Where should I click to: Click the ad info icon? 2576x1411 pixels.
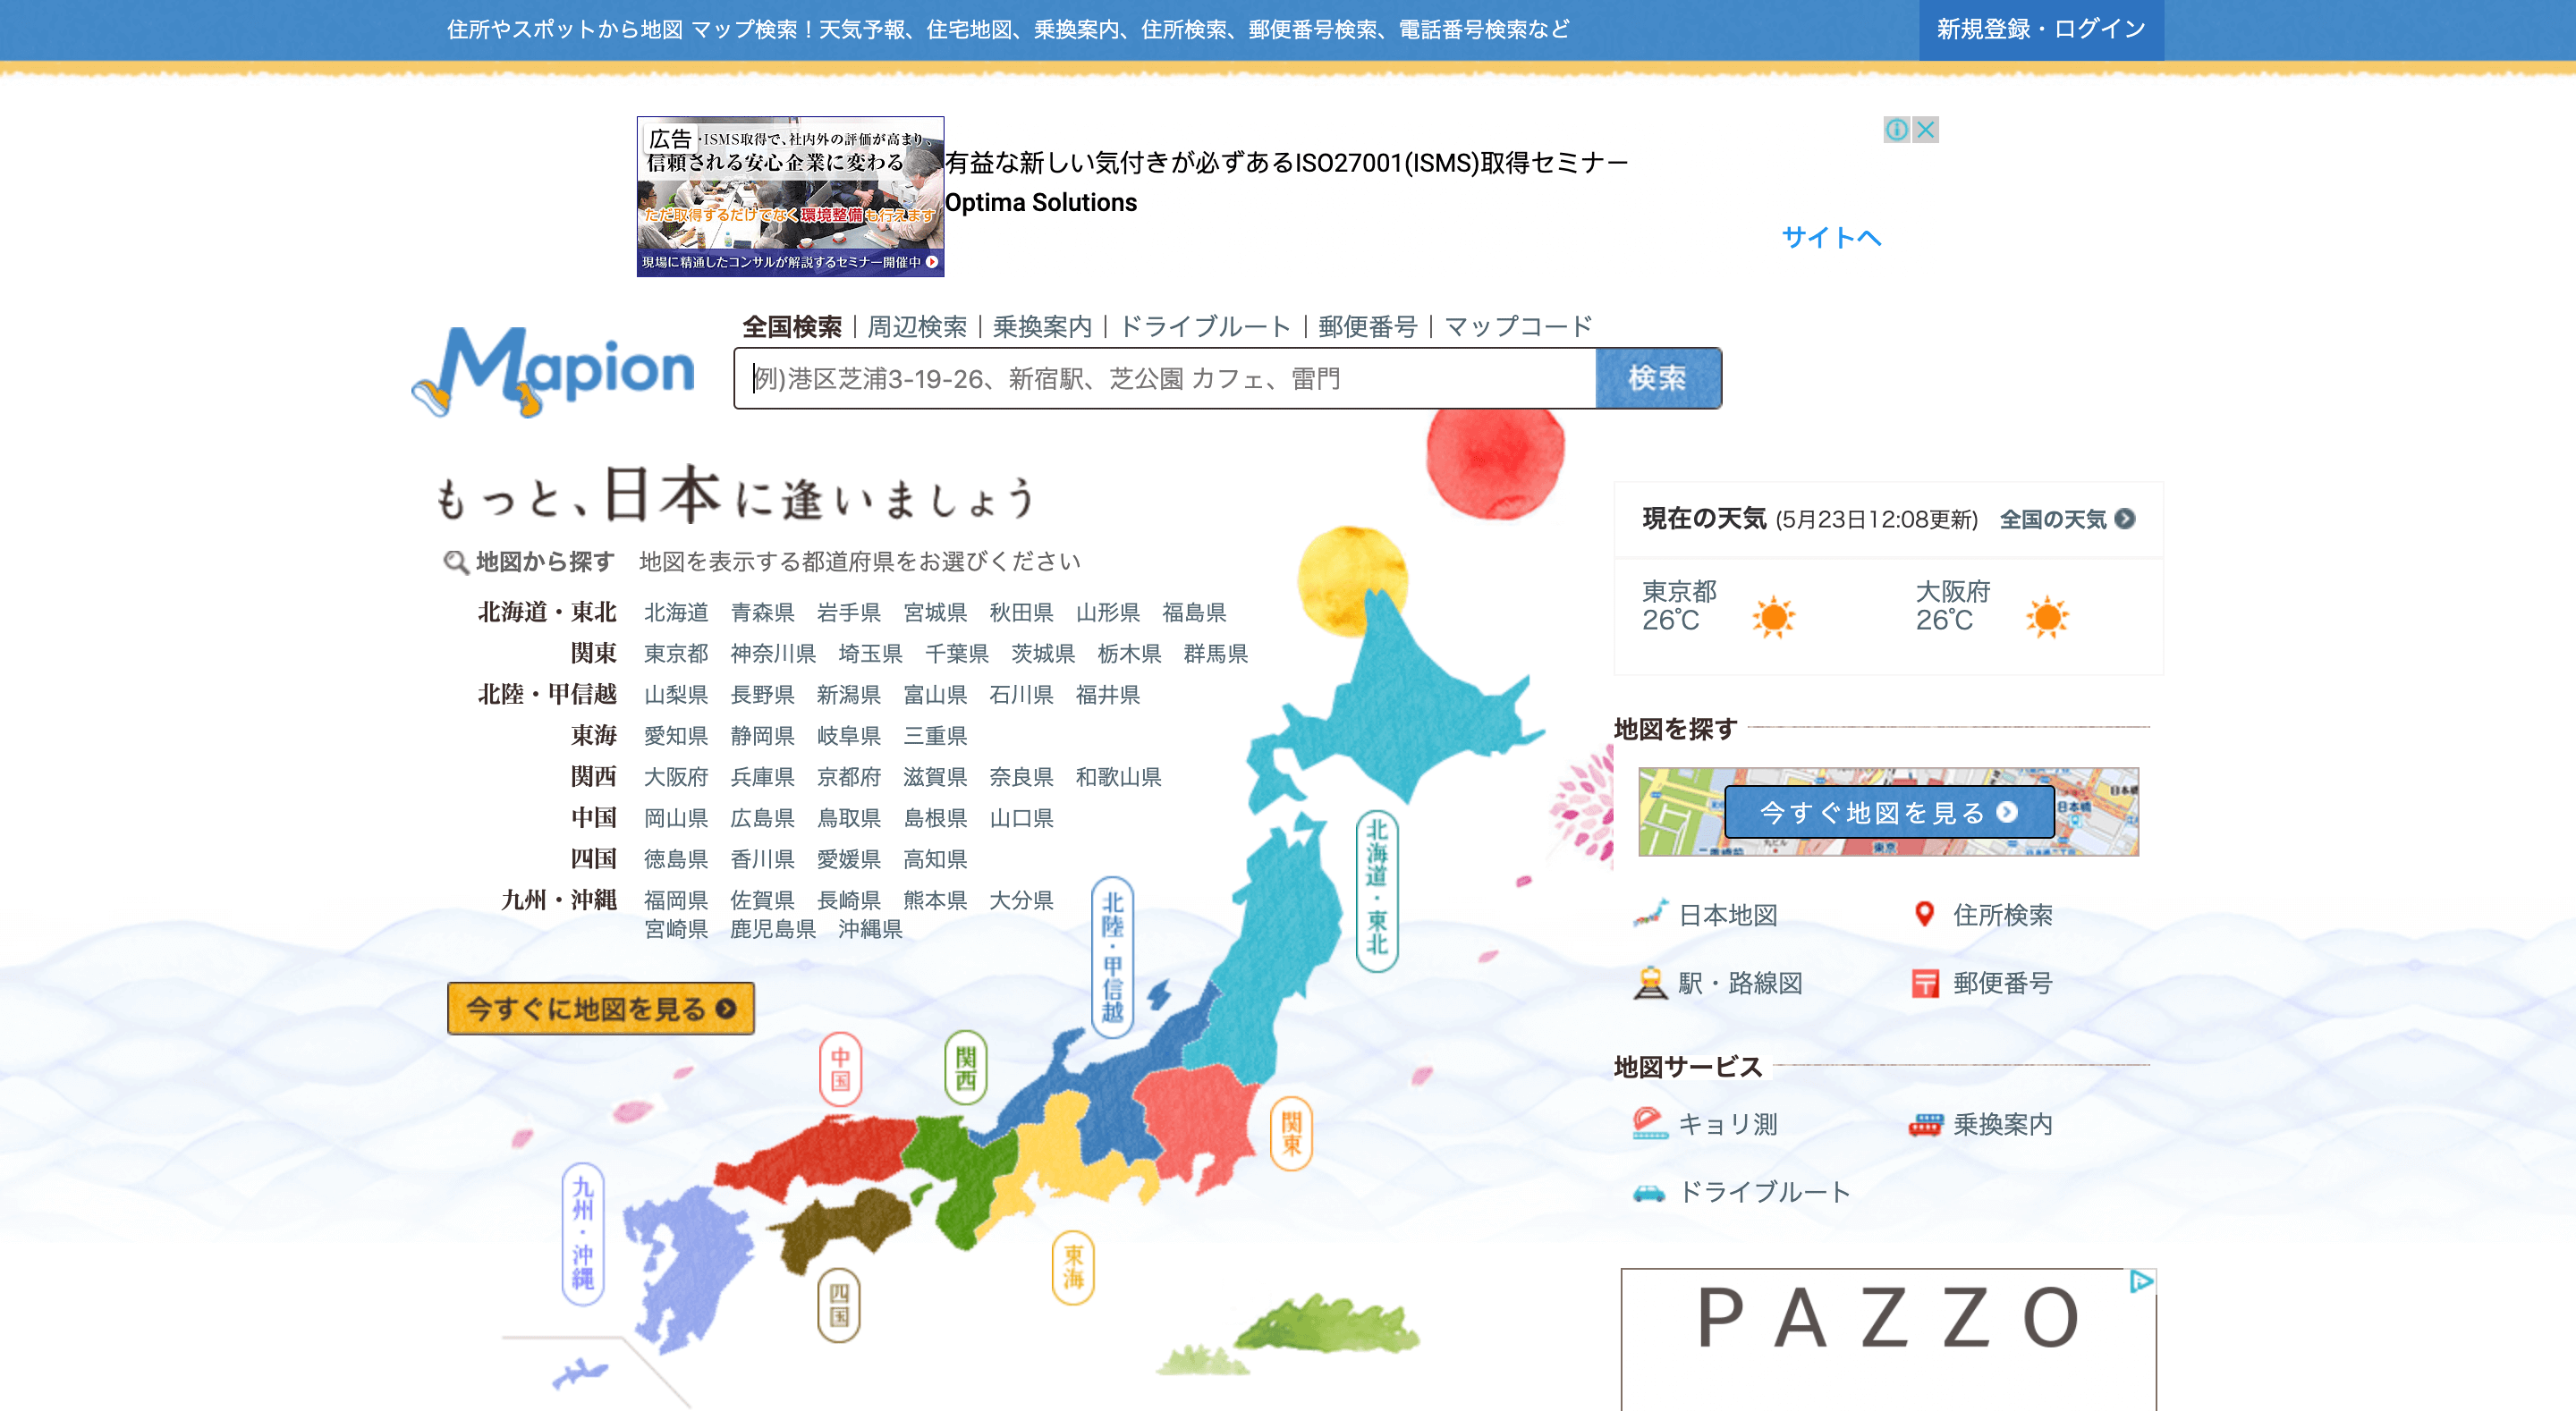(1896, 129)
